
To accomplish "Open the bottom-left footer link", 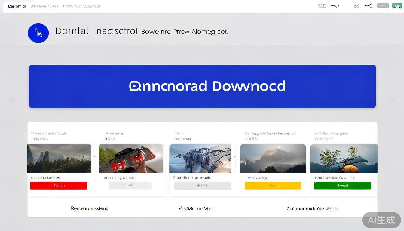I will point(89,208).
